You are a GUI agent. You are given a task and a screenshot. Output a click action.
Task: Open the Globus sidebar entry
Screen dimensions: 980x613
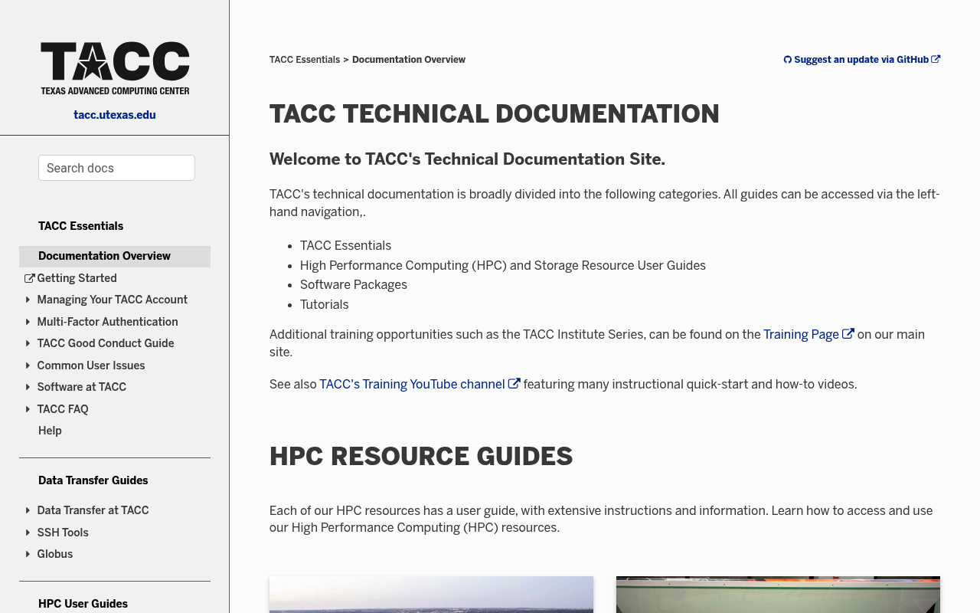pyautogui.click(x=55, y=554)
